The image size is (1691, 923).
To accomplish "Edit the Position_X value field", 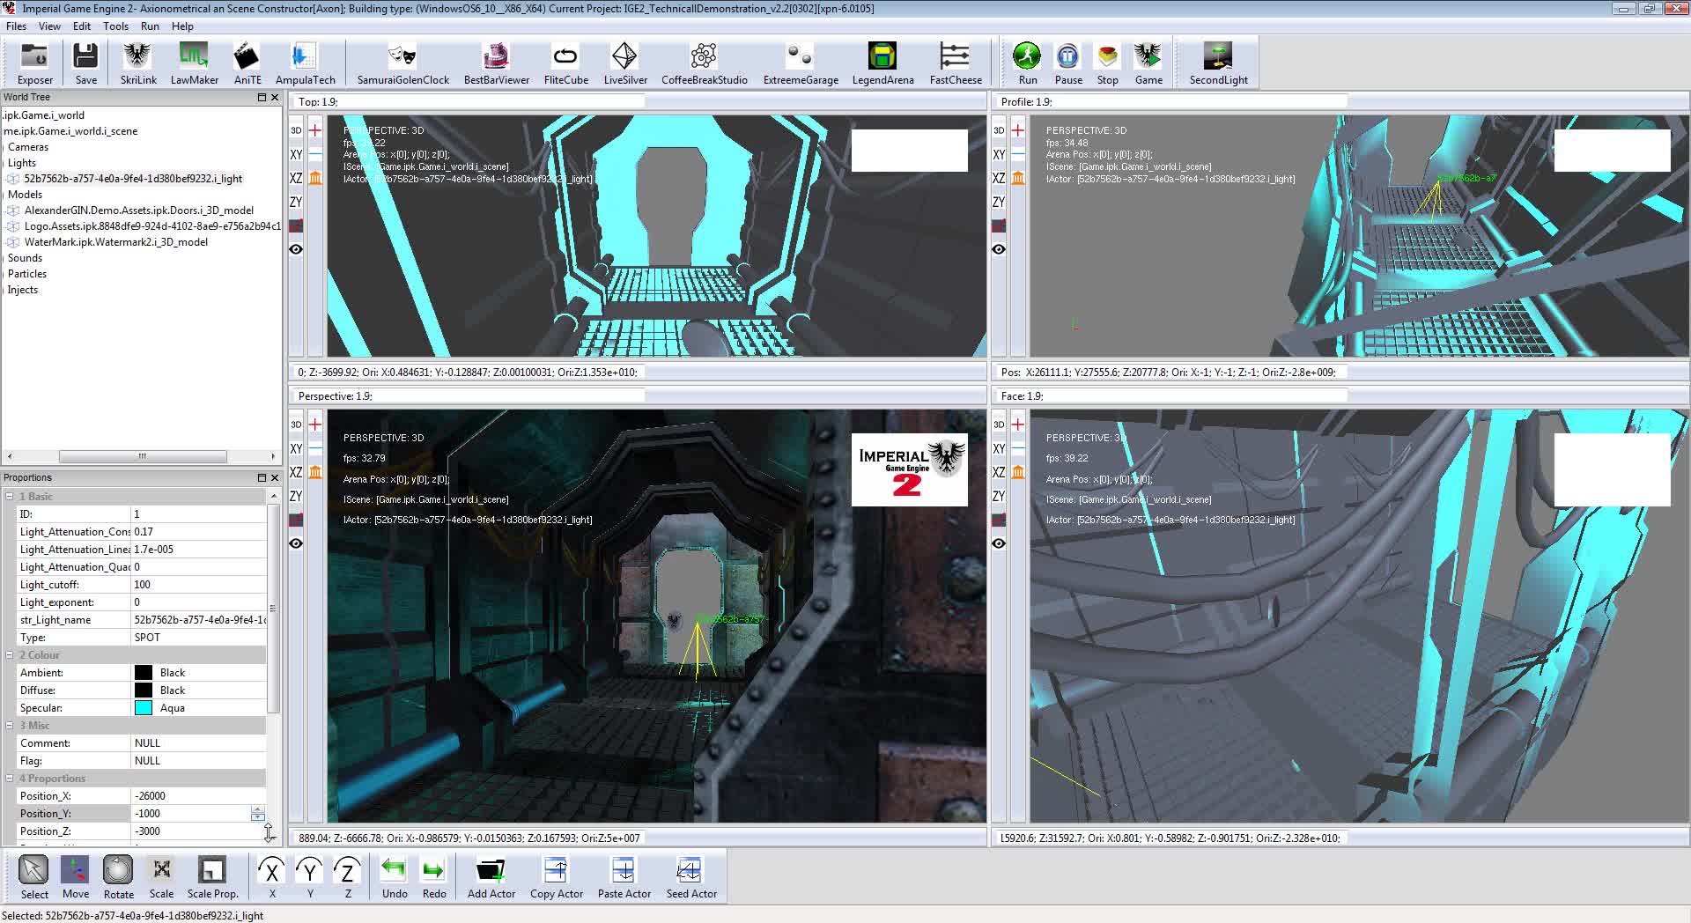I will coord(198,796).
